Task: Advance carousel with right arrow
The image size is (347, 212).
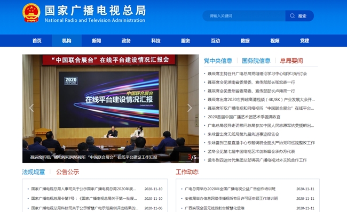Action: click(190, 108)
